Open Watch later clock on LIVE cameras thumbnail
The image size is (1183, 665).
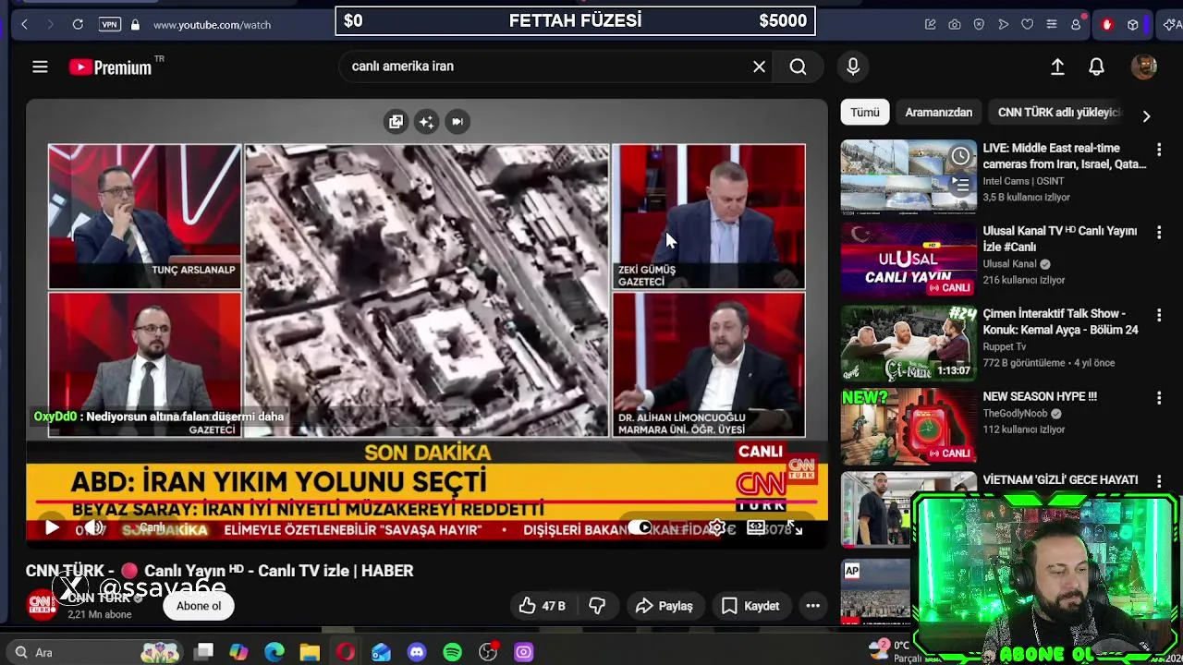[x=961, y=156]
